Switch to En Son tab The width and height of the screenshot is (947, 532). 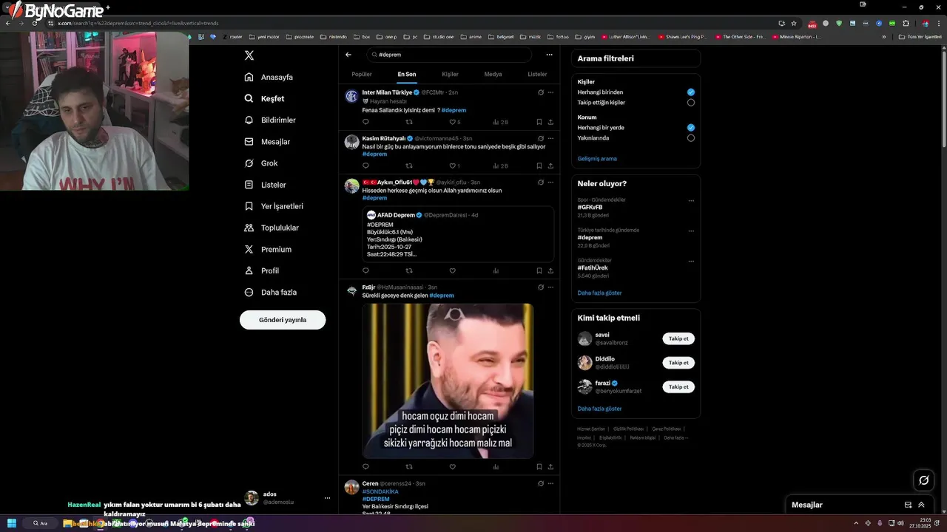tap(407, 75)
